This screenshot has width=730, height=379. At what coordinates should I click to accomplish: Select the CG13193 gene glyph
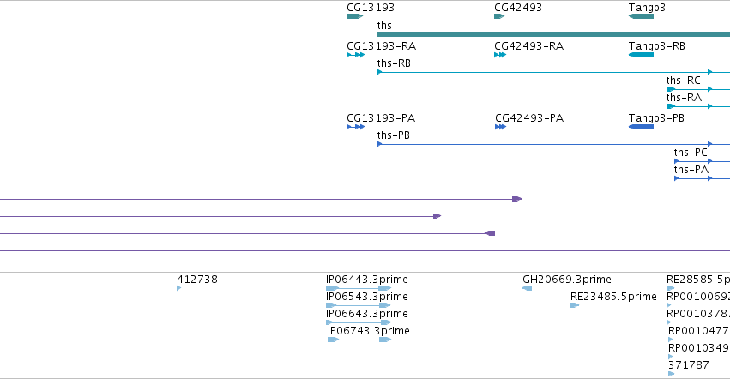pyautogui.click(x=355, y=16)
